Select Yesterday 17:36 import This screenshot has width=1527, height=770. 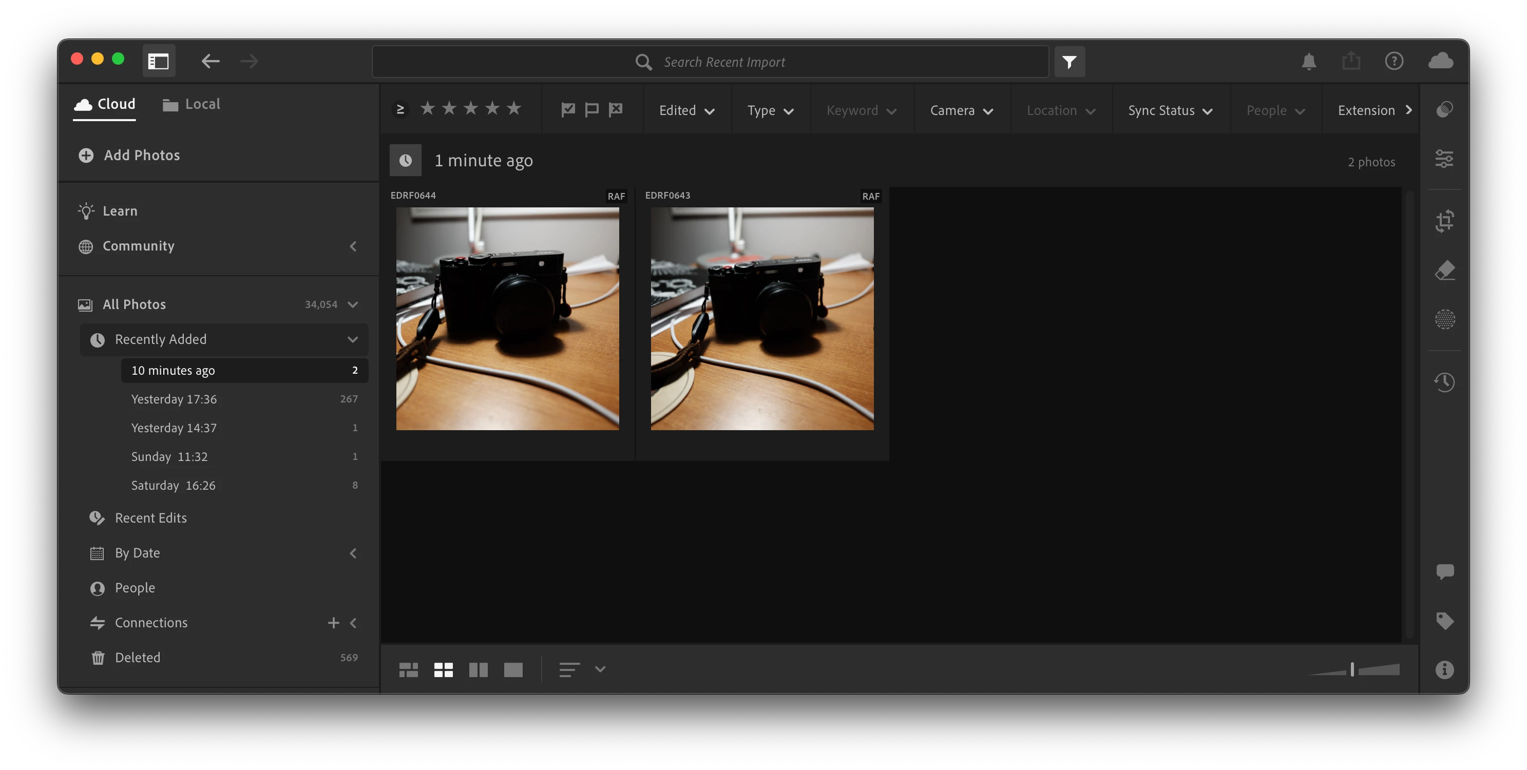click(174, 399)
